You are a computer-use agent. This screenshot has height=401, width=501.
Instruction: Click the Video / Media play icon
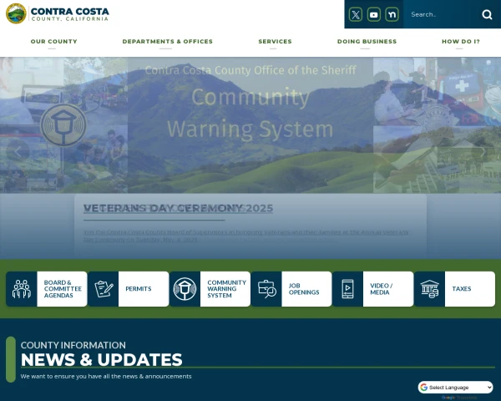coord(347,289)
